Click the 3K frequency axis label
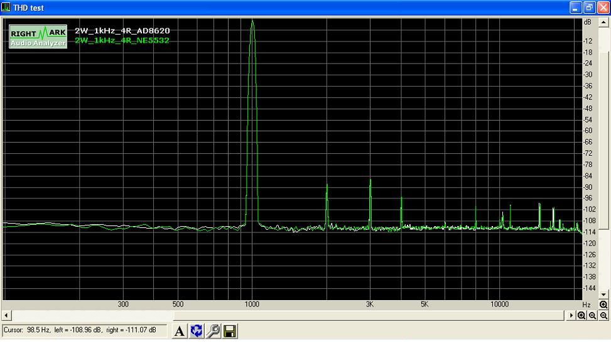 point(370,304)
